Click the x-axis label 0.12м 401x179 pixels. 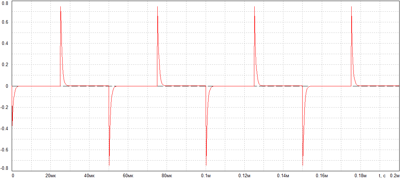[244, 176]
